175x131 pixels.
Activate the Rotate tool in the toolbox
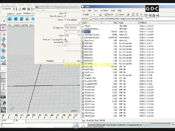[x=3, y=45]
